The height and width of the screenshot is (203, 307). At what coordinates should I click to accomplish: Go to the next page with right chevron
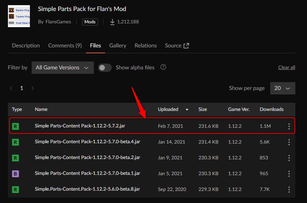(33, 88)
